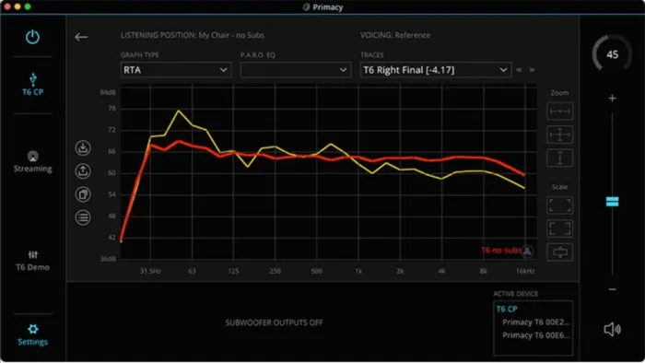Click the copy trace icon
Viewport: 645px width, 363px height.
(83, 194)
